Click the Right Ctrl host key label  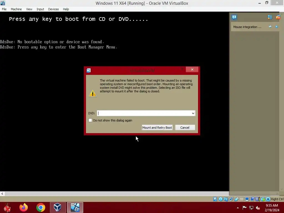277,199
